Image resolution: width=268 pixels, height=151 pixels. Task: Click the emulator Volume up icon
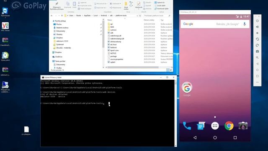(257, 27)
